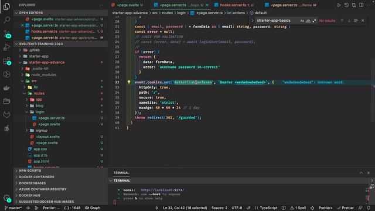Click Spaces: 2 indentation setting

tap(219, 208)
